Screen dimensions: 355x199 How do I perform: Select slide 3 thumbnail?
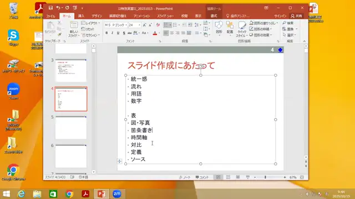(x=71, y=70)
